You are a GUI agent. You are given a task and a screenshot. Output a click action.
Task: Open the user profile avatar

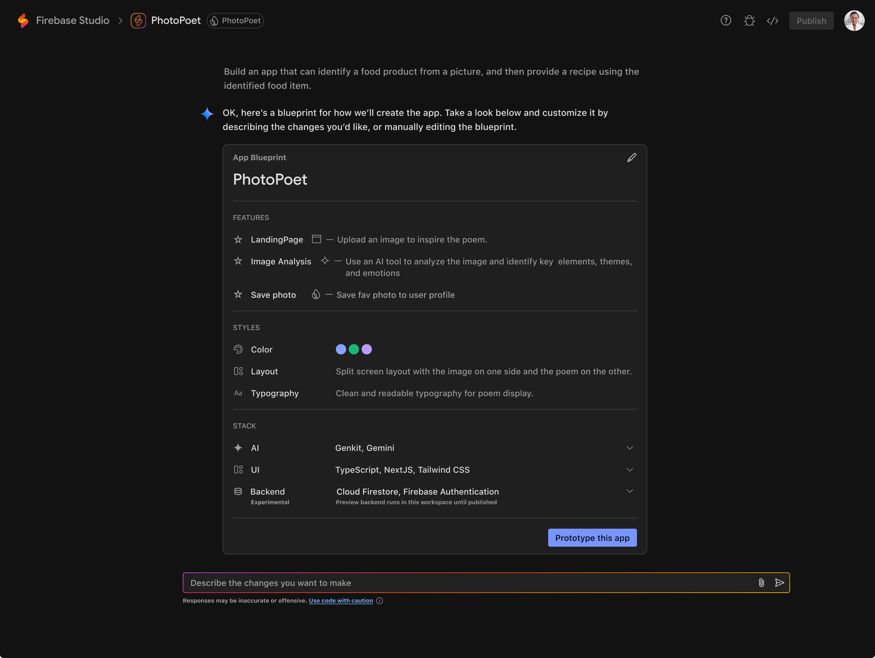(x=854, y=21)
